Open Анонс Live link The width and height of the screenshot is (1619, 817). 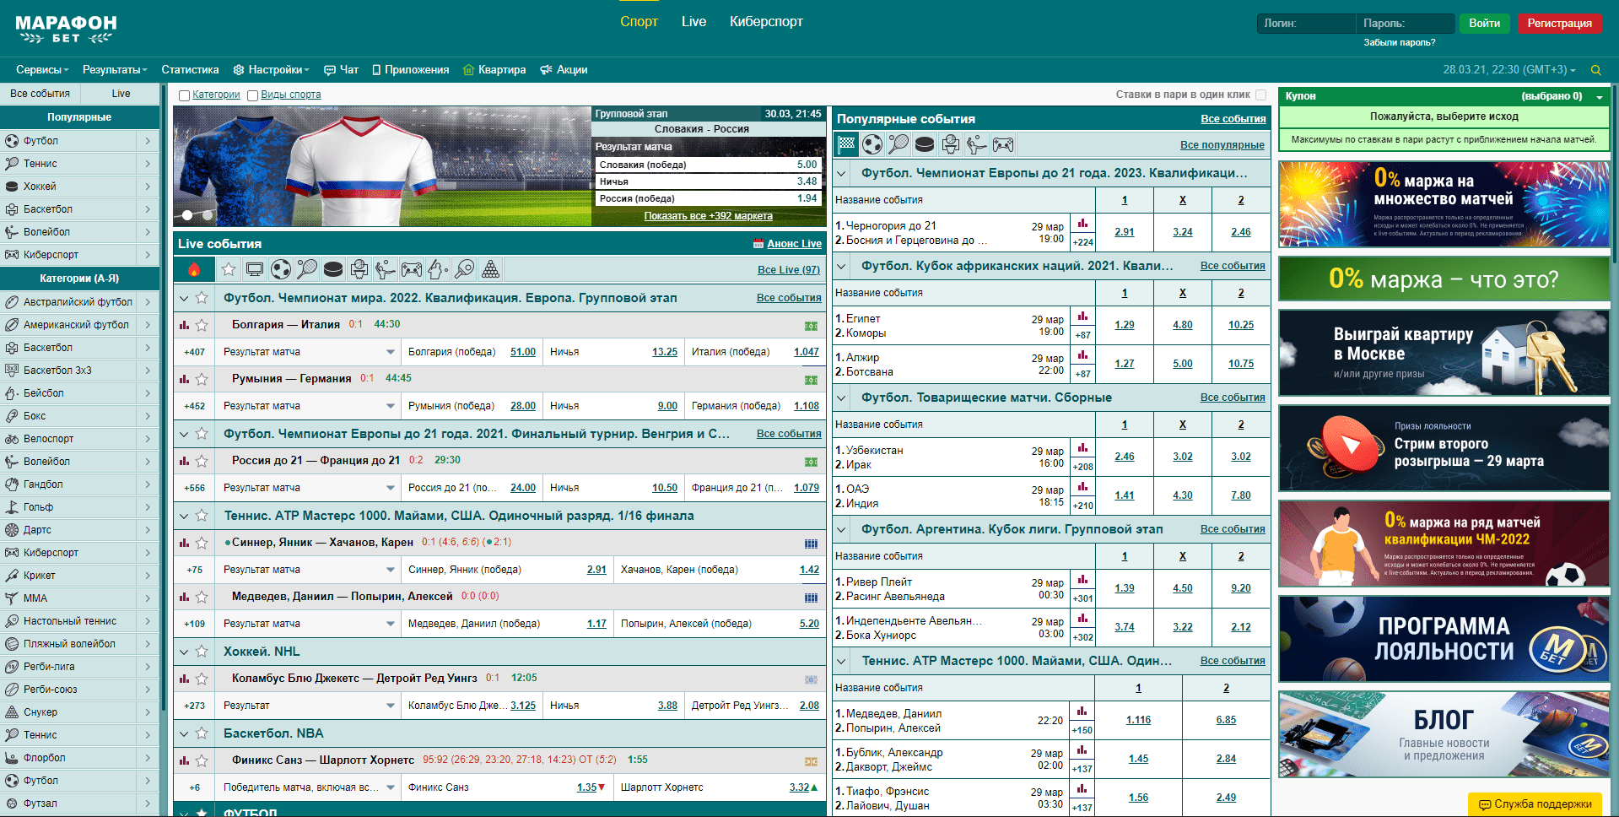(x=794, y=244)
